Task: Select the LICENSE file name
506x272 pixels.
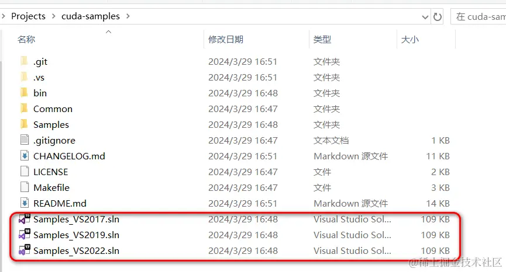Action: 51,172
